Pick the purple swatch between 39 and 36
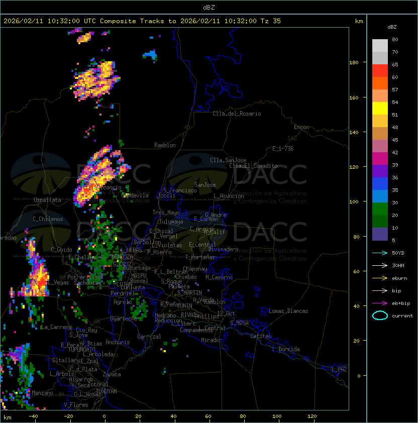This screenshot has height=423, width=418. 380,171
